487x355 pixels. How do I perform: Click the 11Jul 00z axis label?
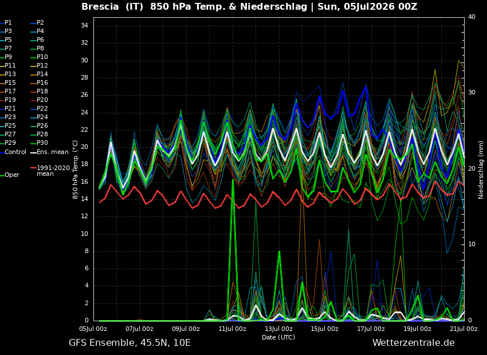coord(232,329)
